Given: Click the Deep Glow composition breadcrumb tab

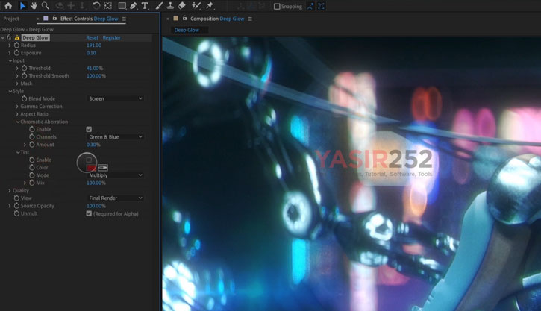Looking at the screenshot, I should (x=187, y=30).
